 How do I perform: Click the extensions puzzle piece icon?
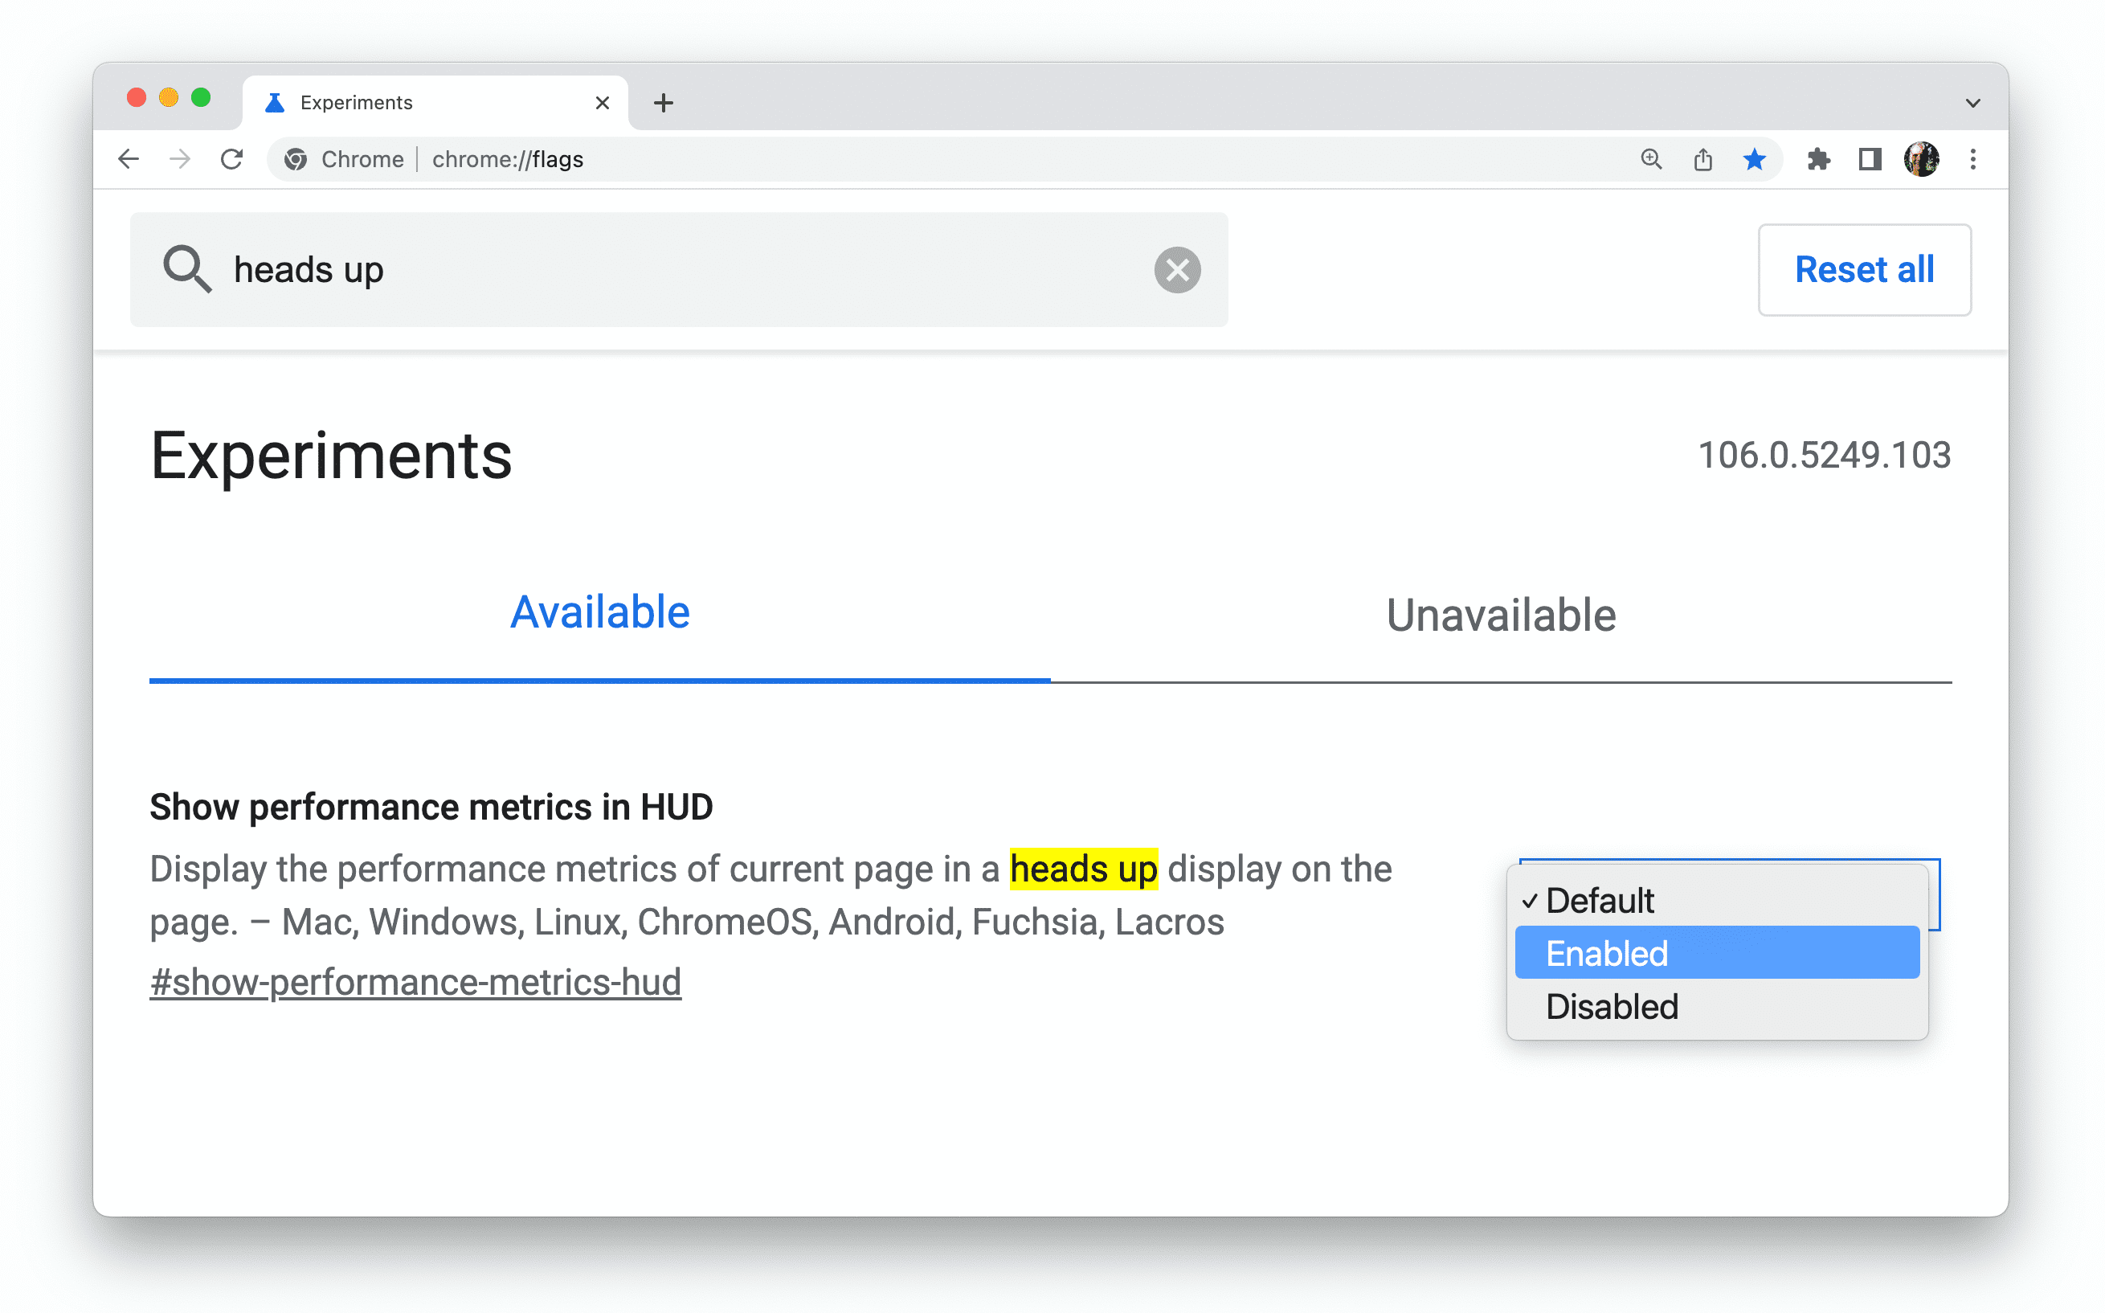click(x=1815, y=159)
